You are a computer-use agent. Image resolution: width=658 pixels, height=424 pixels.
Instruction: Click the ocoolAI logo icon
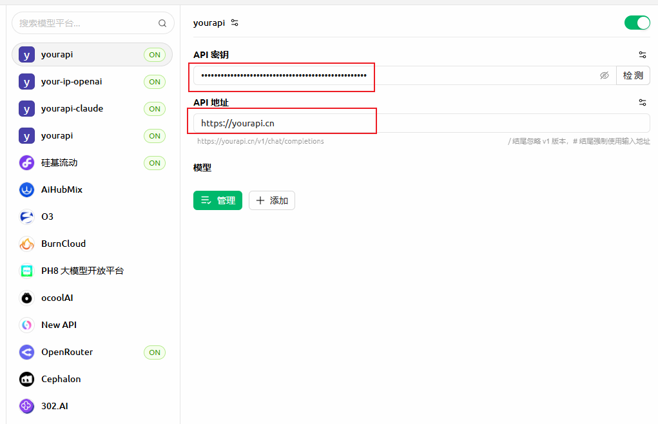(26, 298)
